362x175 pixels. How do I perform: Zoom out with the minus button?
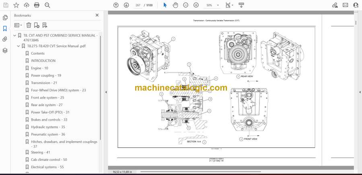pyautogui.click(x=185, y=5)
